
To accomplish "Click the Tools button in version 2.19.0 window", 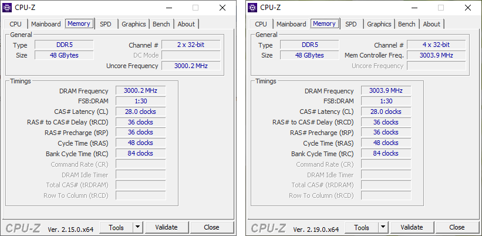I will coord(362,227).
